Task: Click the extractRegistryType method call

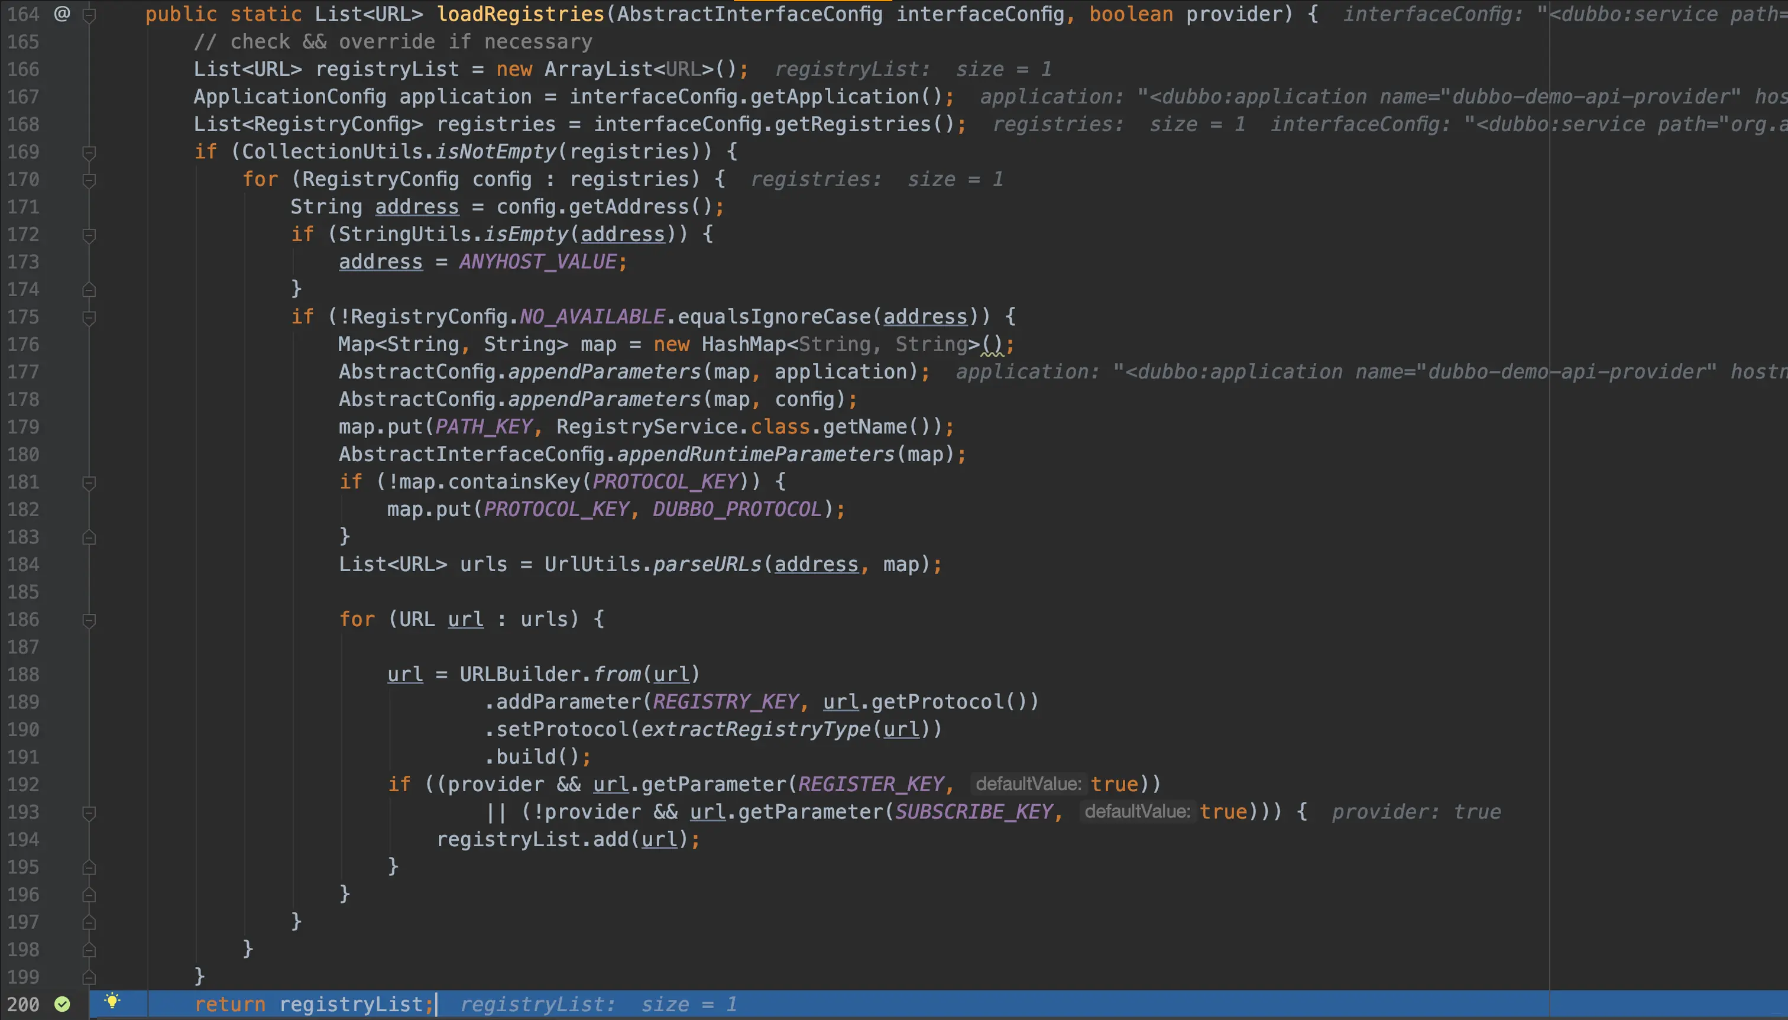Action: pos(756,729)
